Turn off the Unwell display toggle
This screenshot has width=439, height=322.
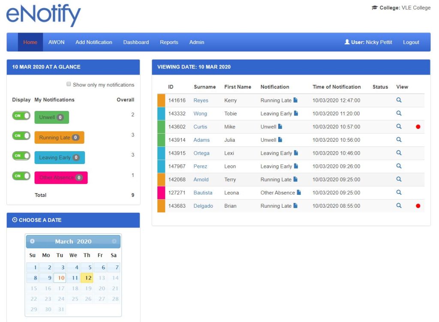pyautogui.click(x=21, y=116)
